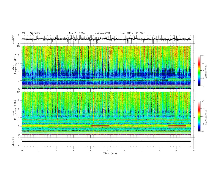Click the 'VLF Spectra' title text

(31, 33)
